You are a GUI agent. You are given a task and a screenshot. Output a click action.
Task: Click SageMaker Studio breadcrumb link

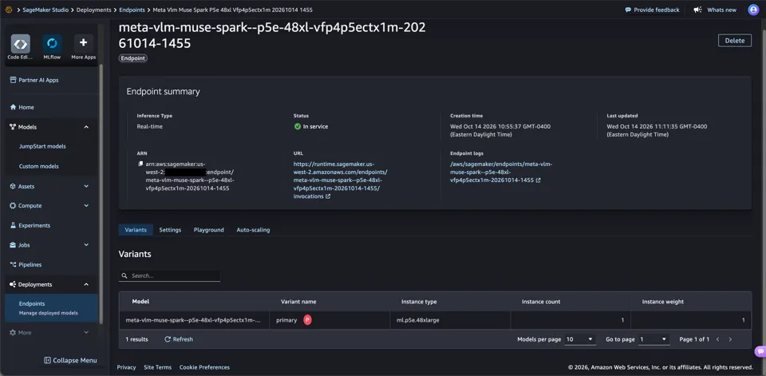click(47, 10)
